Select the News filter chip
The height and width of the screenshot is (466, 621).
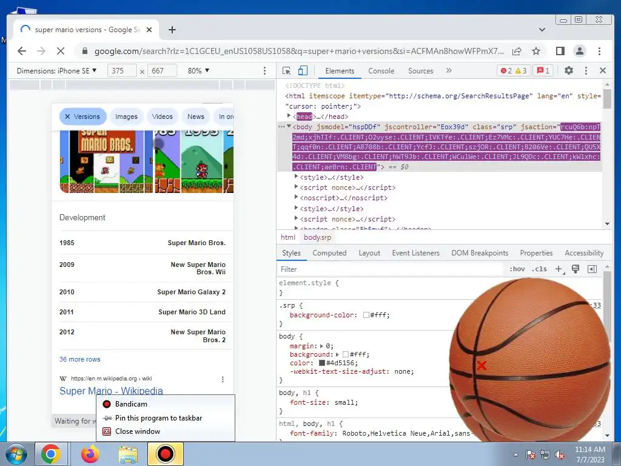click(x=196, y=116)
